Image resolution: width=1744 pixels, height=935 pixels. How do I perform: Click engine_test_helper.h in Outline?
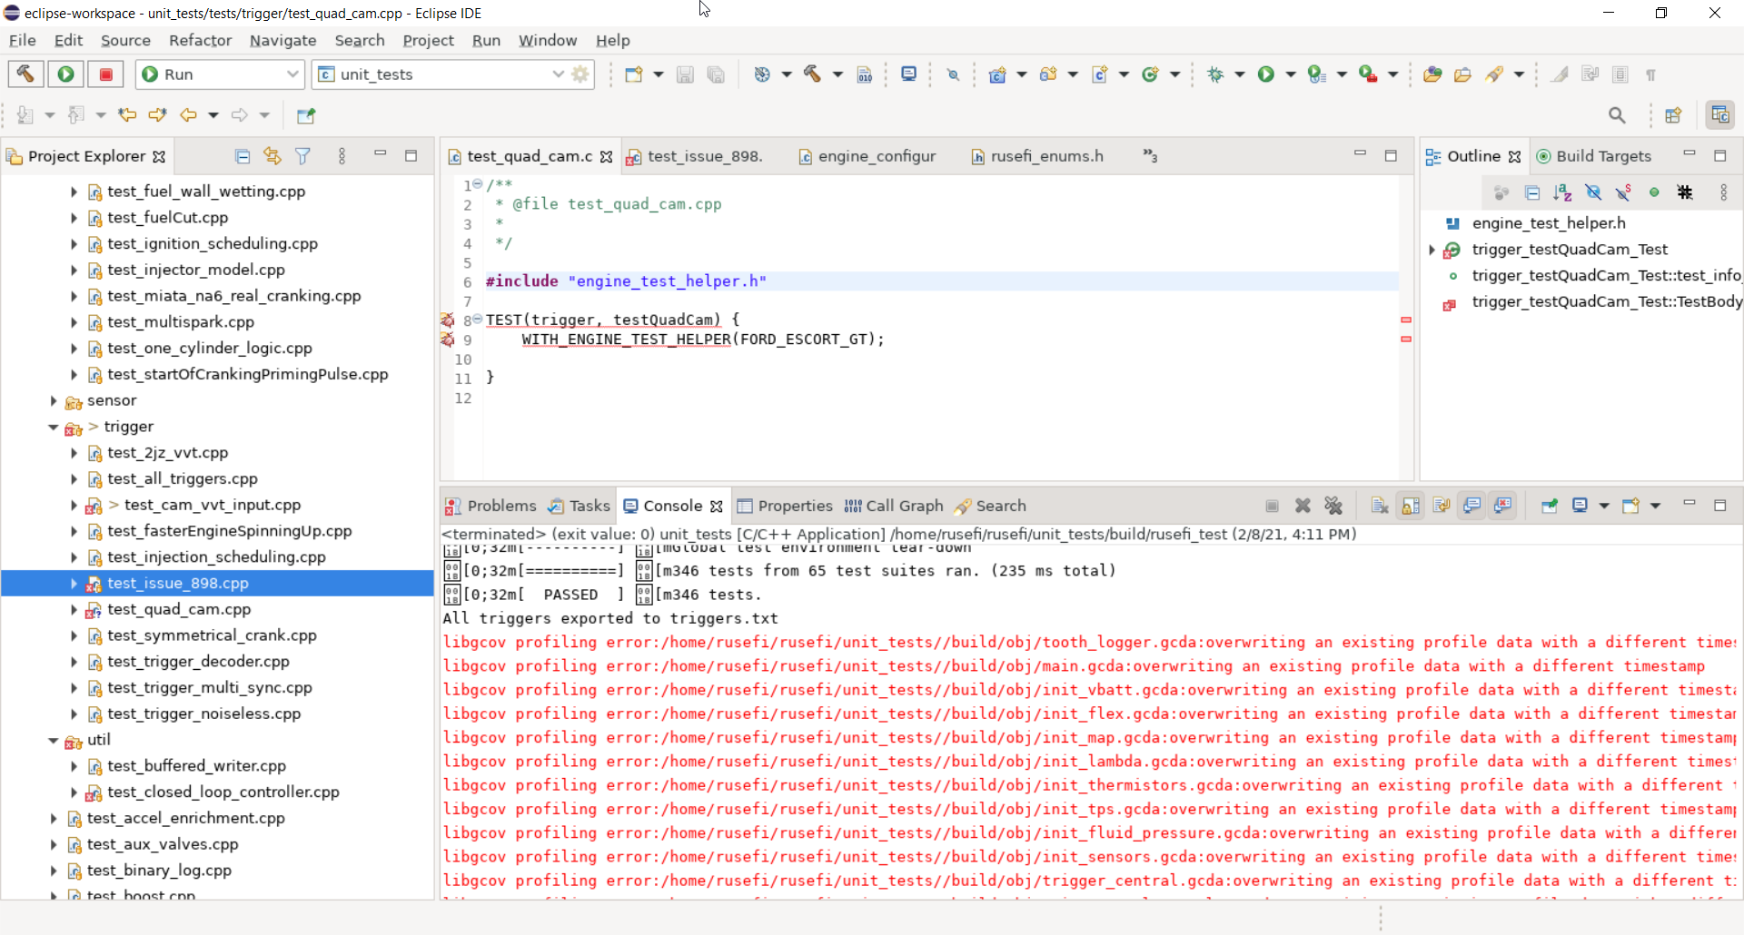click(x=1549, y=223)
